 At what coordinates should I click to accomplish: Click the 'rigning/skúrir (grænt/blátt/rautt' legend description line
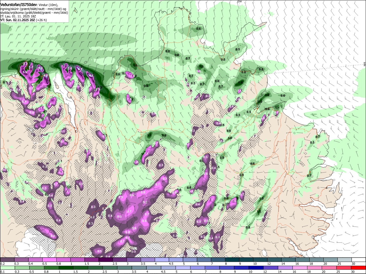tap(34, 9)
